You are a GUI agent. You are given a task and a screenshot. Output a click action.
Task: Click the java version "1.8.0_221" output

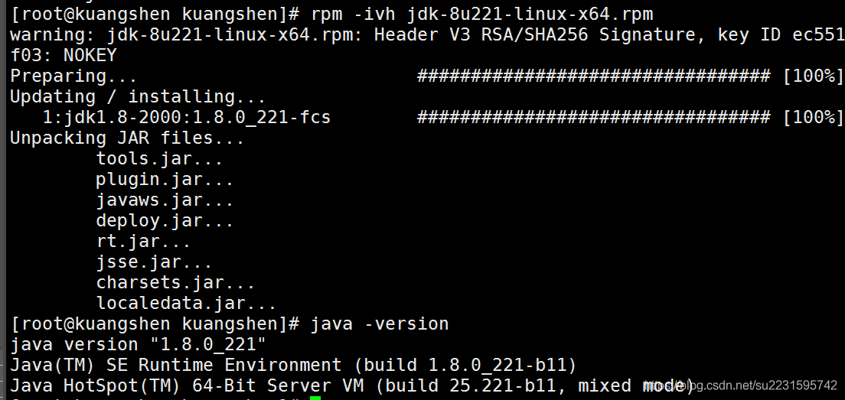pyautogui.click(x=138, y=344)
